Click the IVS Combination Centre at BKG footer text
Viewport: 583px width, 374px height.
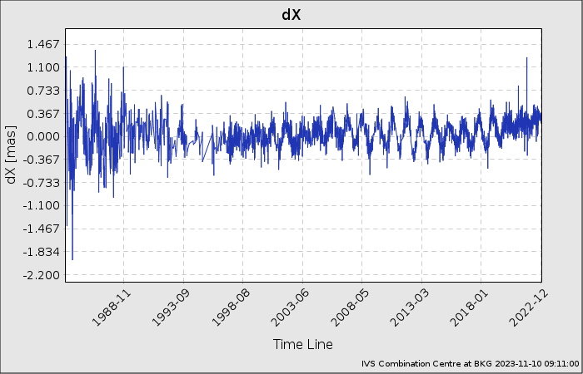pyautogui.click(x=470, y=364)
